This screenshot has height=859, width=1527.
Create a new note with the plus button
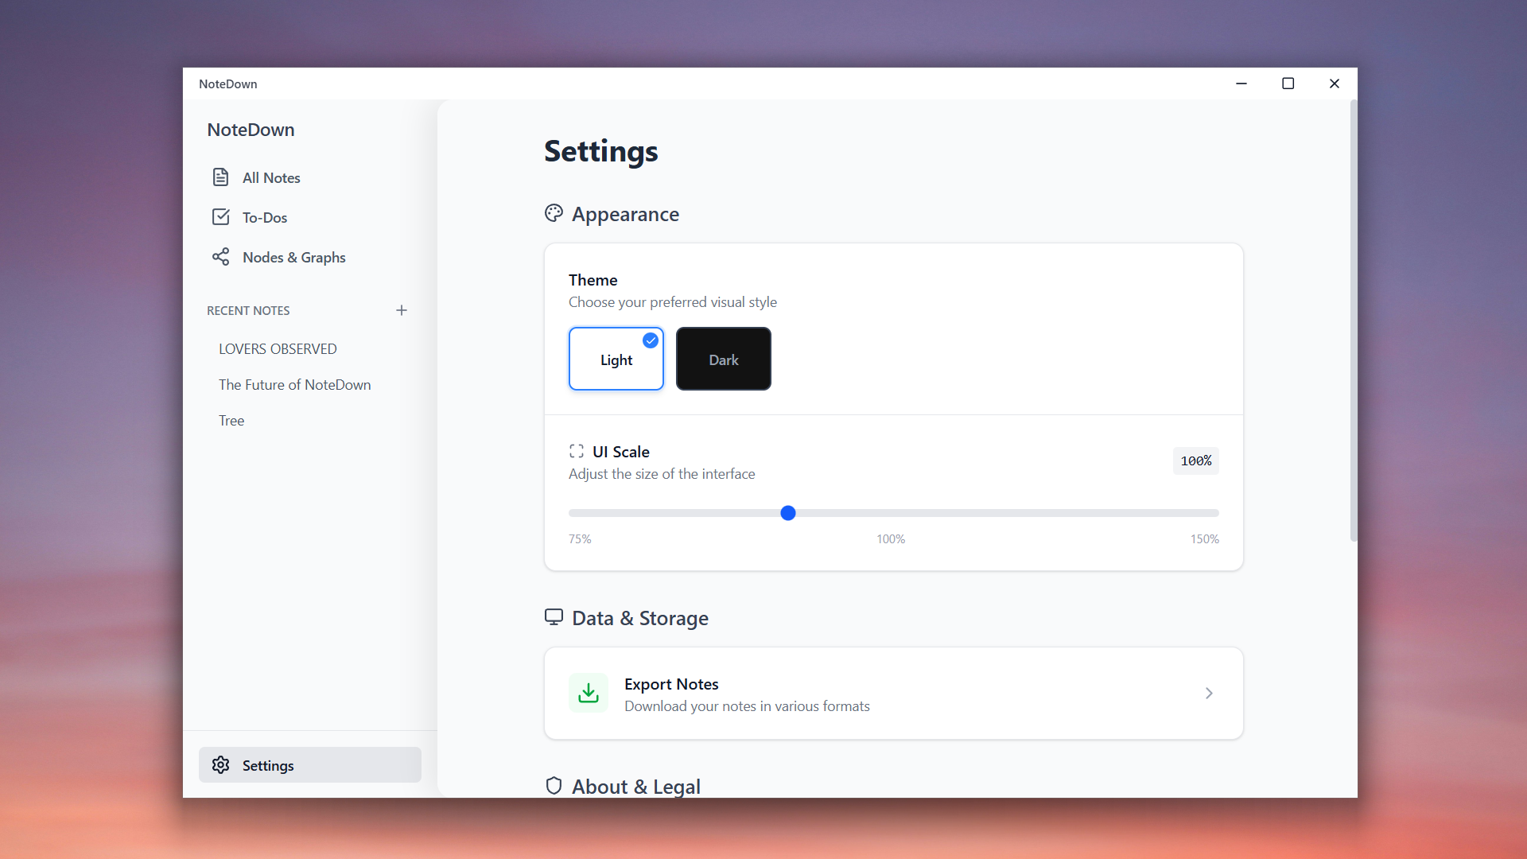[x=401, y=310]
